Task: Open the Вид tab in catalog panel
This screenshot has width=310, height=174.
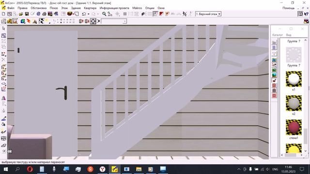Action: tap(289, 35)
